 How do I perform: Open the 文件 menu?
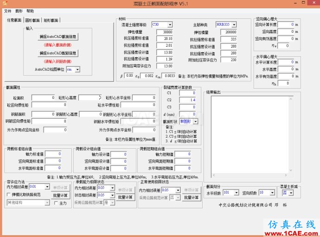7,11
